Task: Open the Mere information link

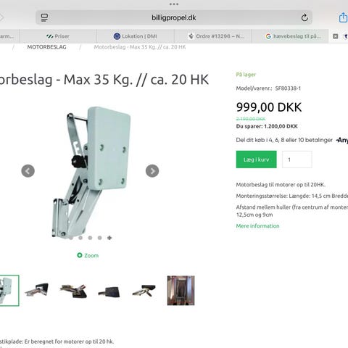Action: click(257, 226)
